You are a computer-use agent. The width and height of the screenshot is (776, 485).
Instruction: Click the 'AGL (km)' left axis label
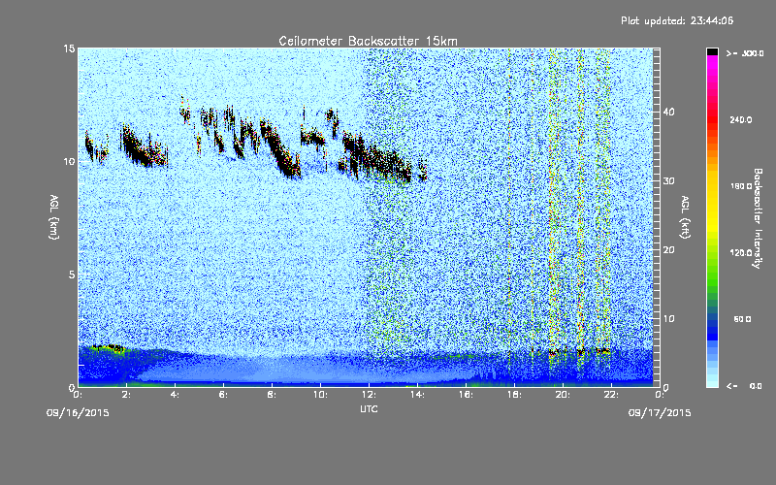point(53,216)
